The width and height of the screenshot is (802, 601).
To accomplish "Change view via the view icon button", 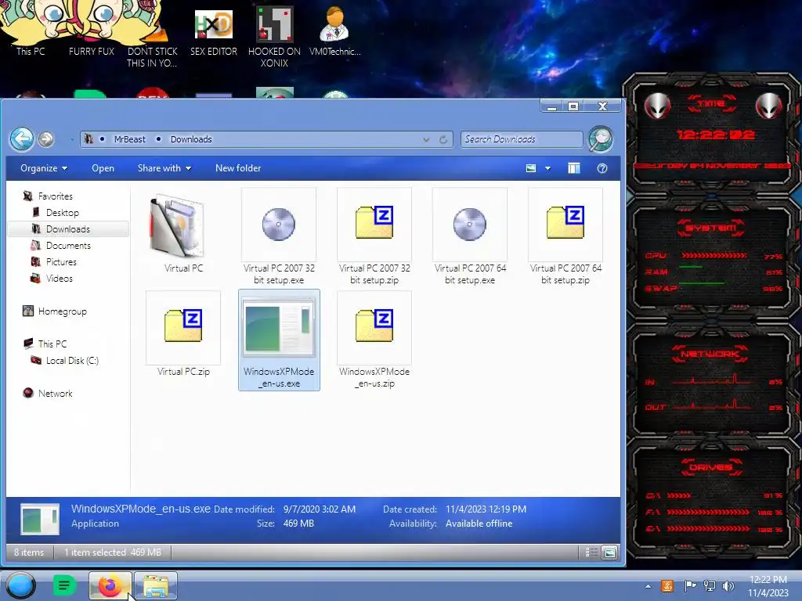I will coord(531,168).
